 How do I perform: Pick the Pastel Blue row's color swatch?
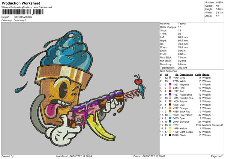pyautogui.click(x=170, y=94)
